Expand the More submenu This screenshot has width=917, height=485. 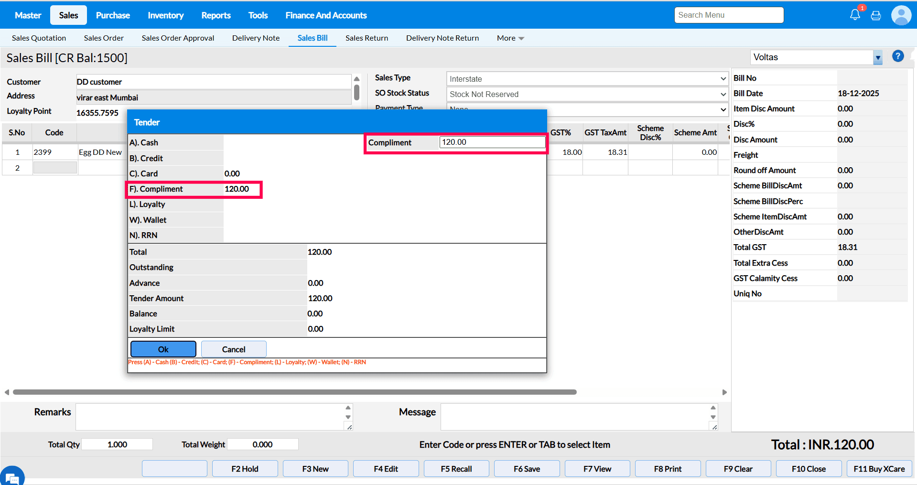510,38
